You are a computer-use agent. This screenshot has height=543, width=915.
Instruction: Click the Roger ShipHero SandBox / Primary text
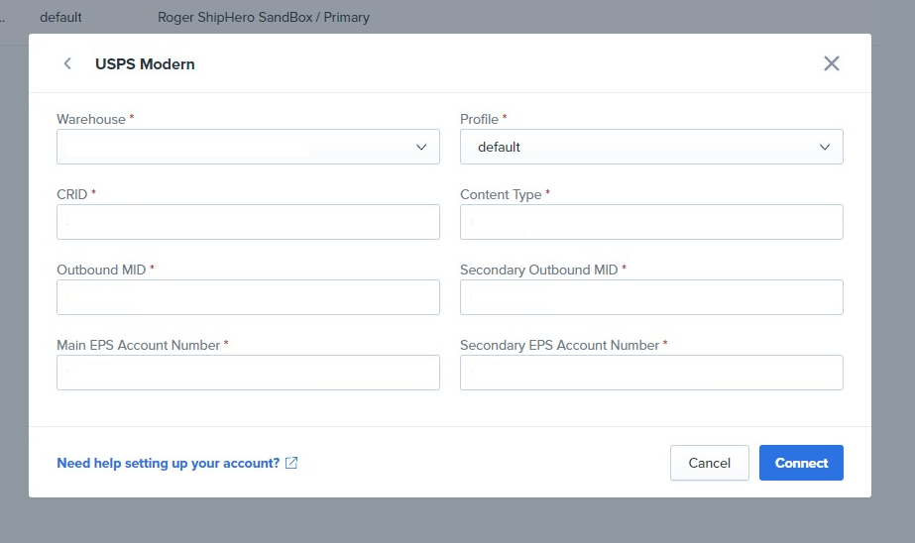pos(263,18)
